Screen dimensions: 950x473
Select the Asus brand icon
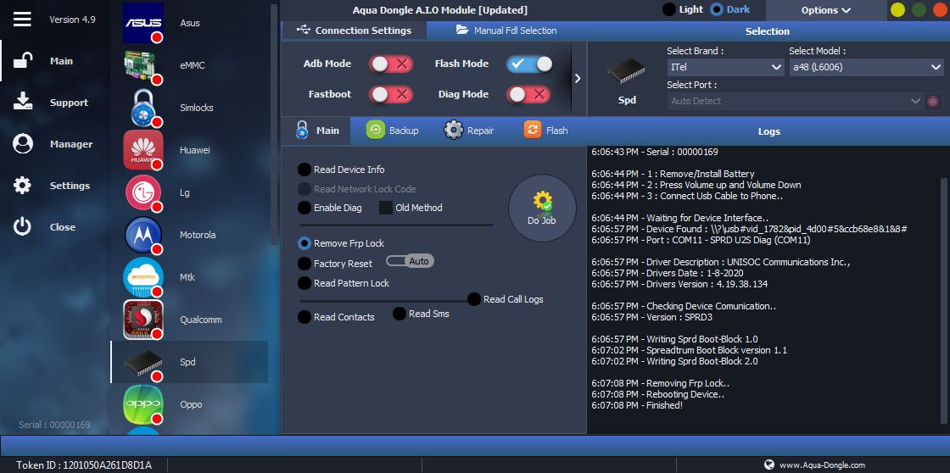143,23
